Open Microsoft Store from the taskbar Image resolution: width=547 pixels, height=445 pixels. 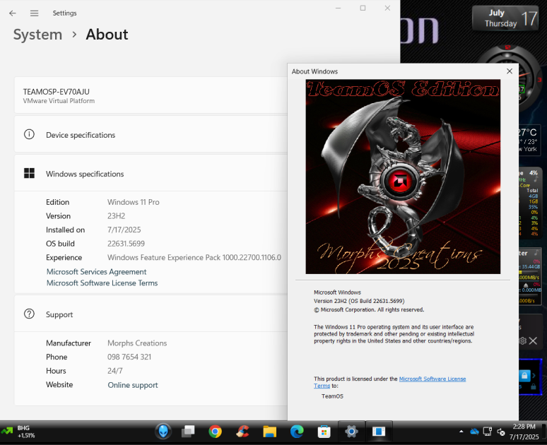(x=324, y=432)
